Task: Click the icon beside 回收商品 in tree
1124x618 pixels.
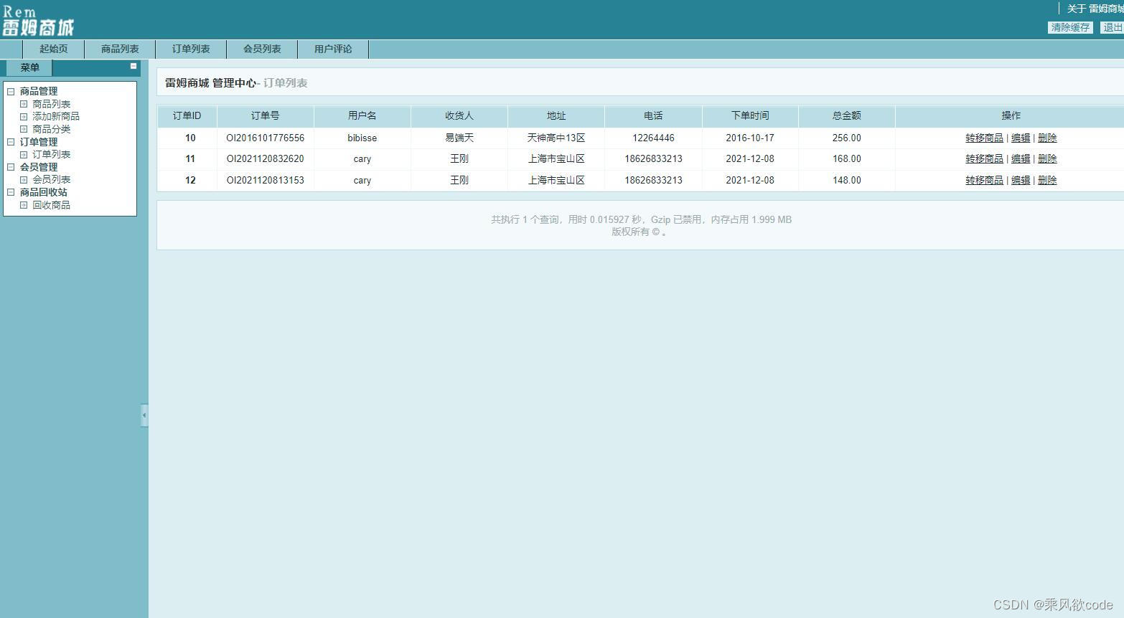Action: [24, 205]
